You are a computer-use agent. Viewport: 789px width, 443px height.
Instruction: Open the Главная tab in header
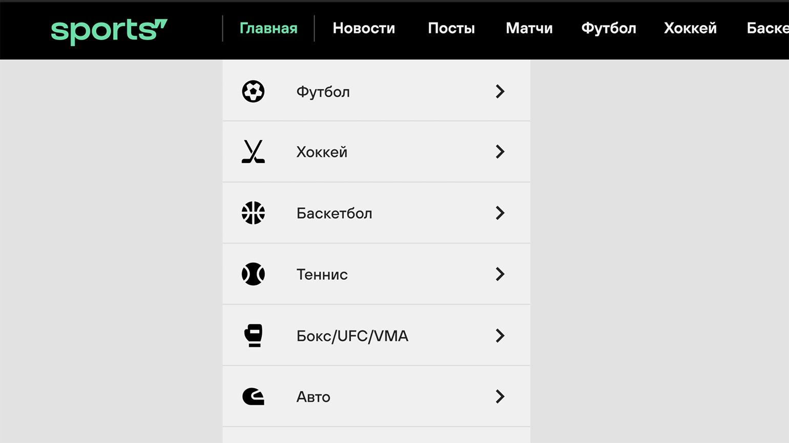click(268, 28)
